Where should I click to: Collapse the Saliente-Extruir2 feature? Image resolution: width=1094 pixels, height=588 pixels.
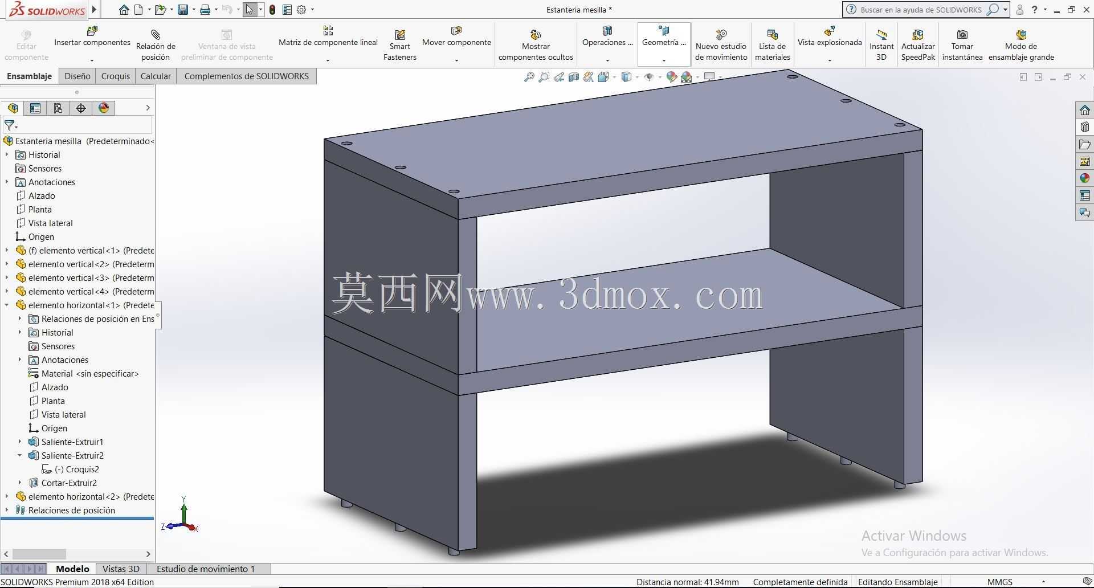[x=20, y=456]
